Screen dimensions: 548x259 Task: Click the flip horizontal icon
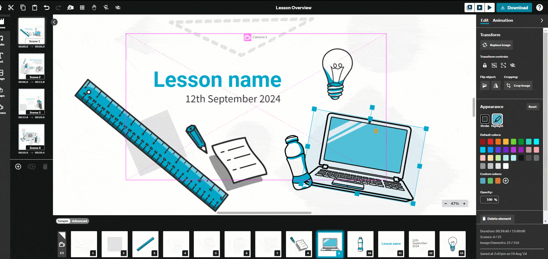coord(496,86)
